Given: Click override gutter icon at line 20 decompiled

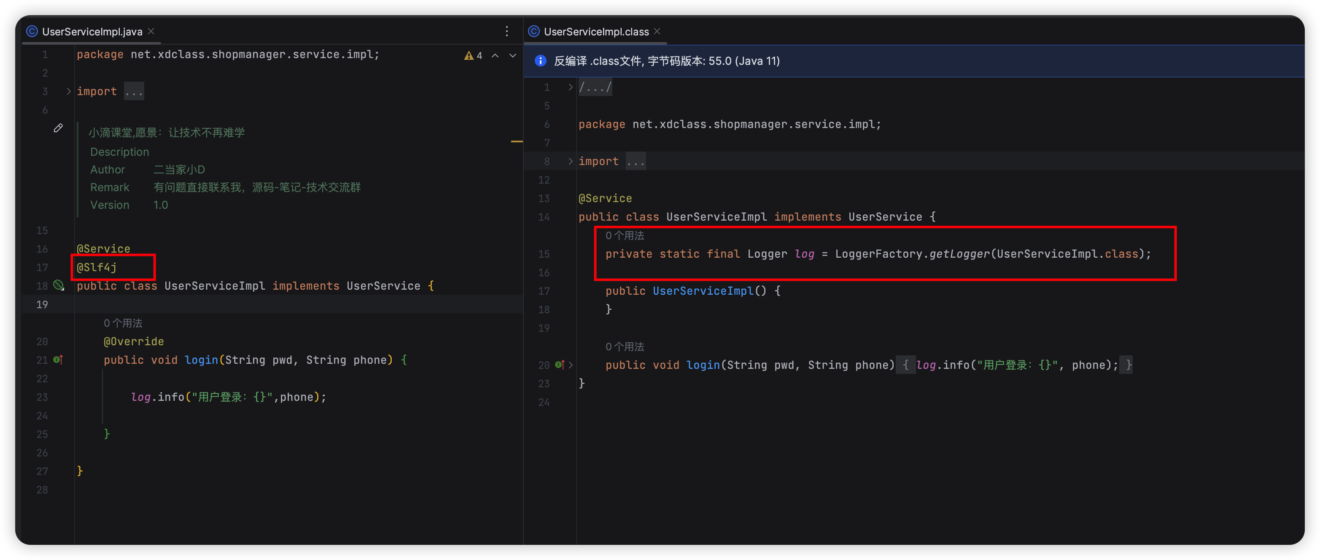Looking at the screenshot, I should 560,365.
